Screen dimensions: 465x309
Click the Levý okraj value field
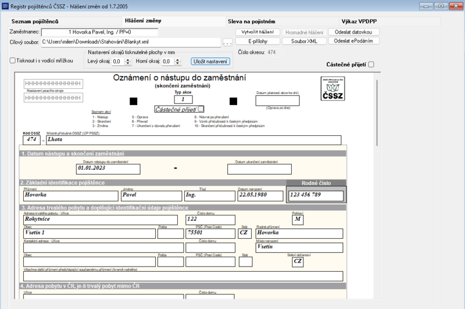[119, 62]
